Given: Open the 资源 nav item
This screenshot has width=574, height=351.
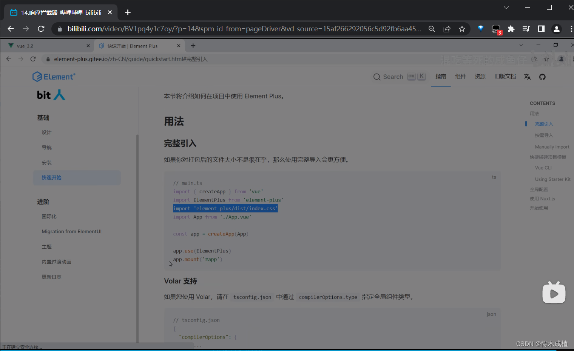Looking at the screenshot, I should tap(480, 77).
